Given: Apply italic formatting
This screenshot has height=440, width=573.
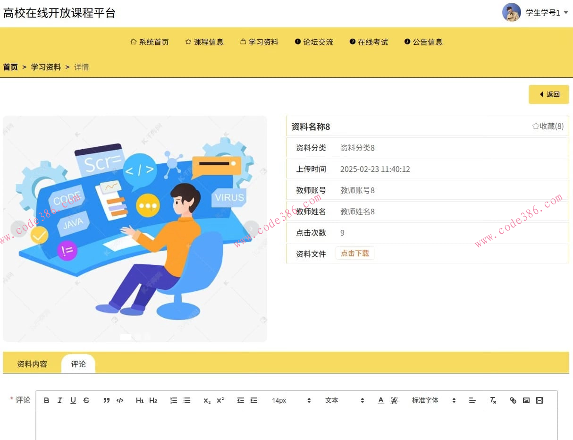Looking at the screenshot, I should (x=60, y=400).
